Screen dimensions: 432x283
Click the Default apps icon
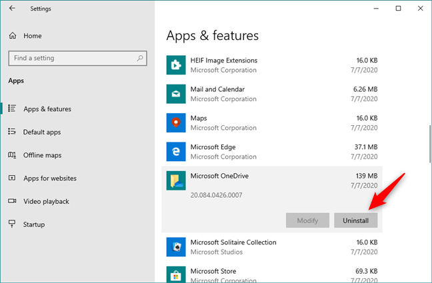[12, 131]
